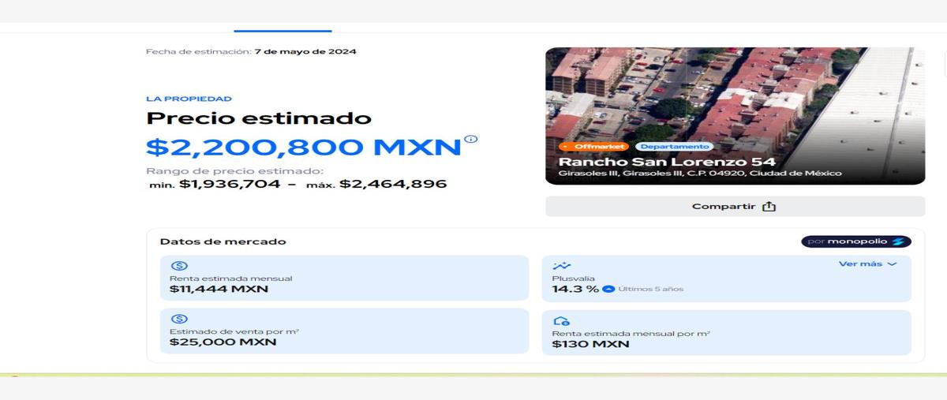Select the Estimado de venta por m² card

(344, 331)
